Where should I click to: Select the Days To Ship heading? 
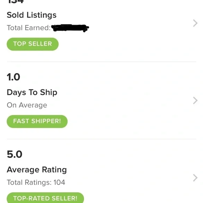tap(32, 92)
